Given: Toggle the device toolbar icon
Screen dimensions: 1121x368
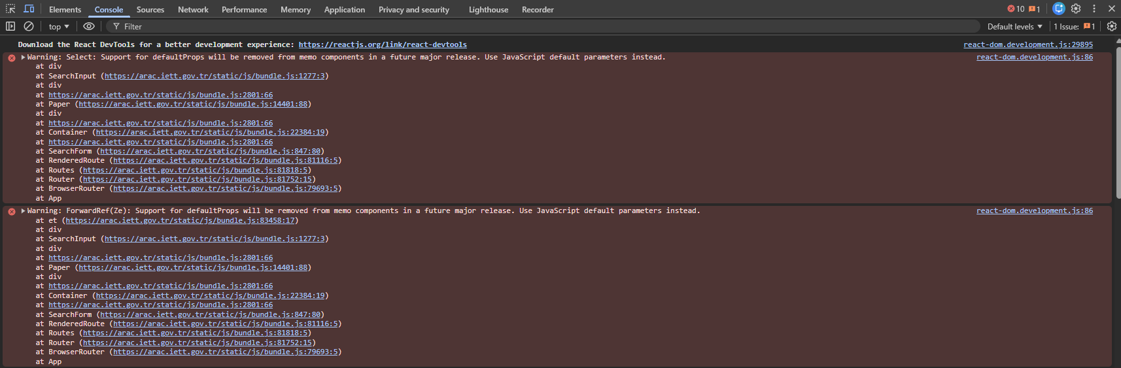Looking at the screenshot, I should click(x=29, y=9).
